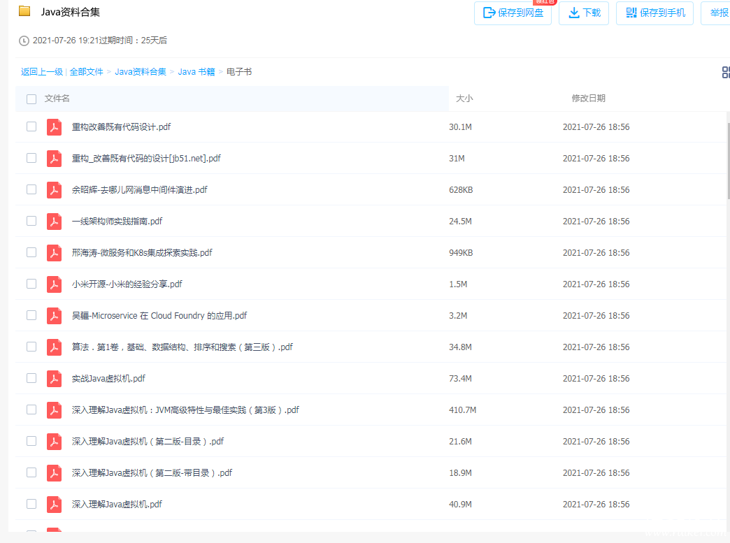Sort by the 修改日期 column header
The image size is (730, 543).
click(x=589, y=98)
